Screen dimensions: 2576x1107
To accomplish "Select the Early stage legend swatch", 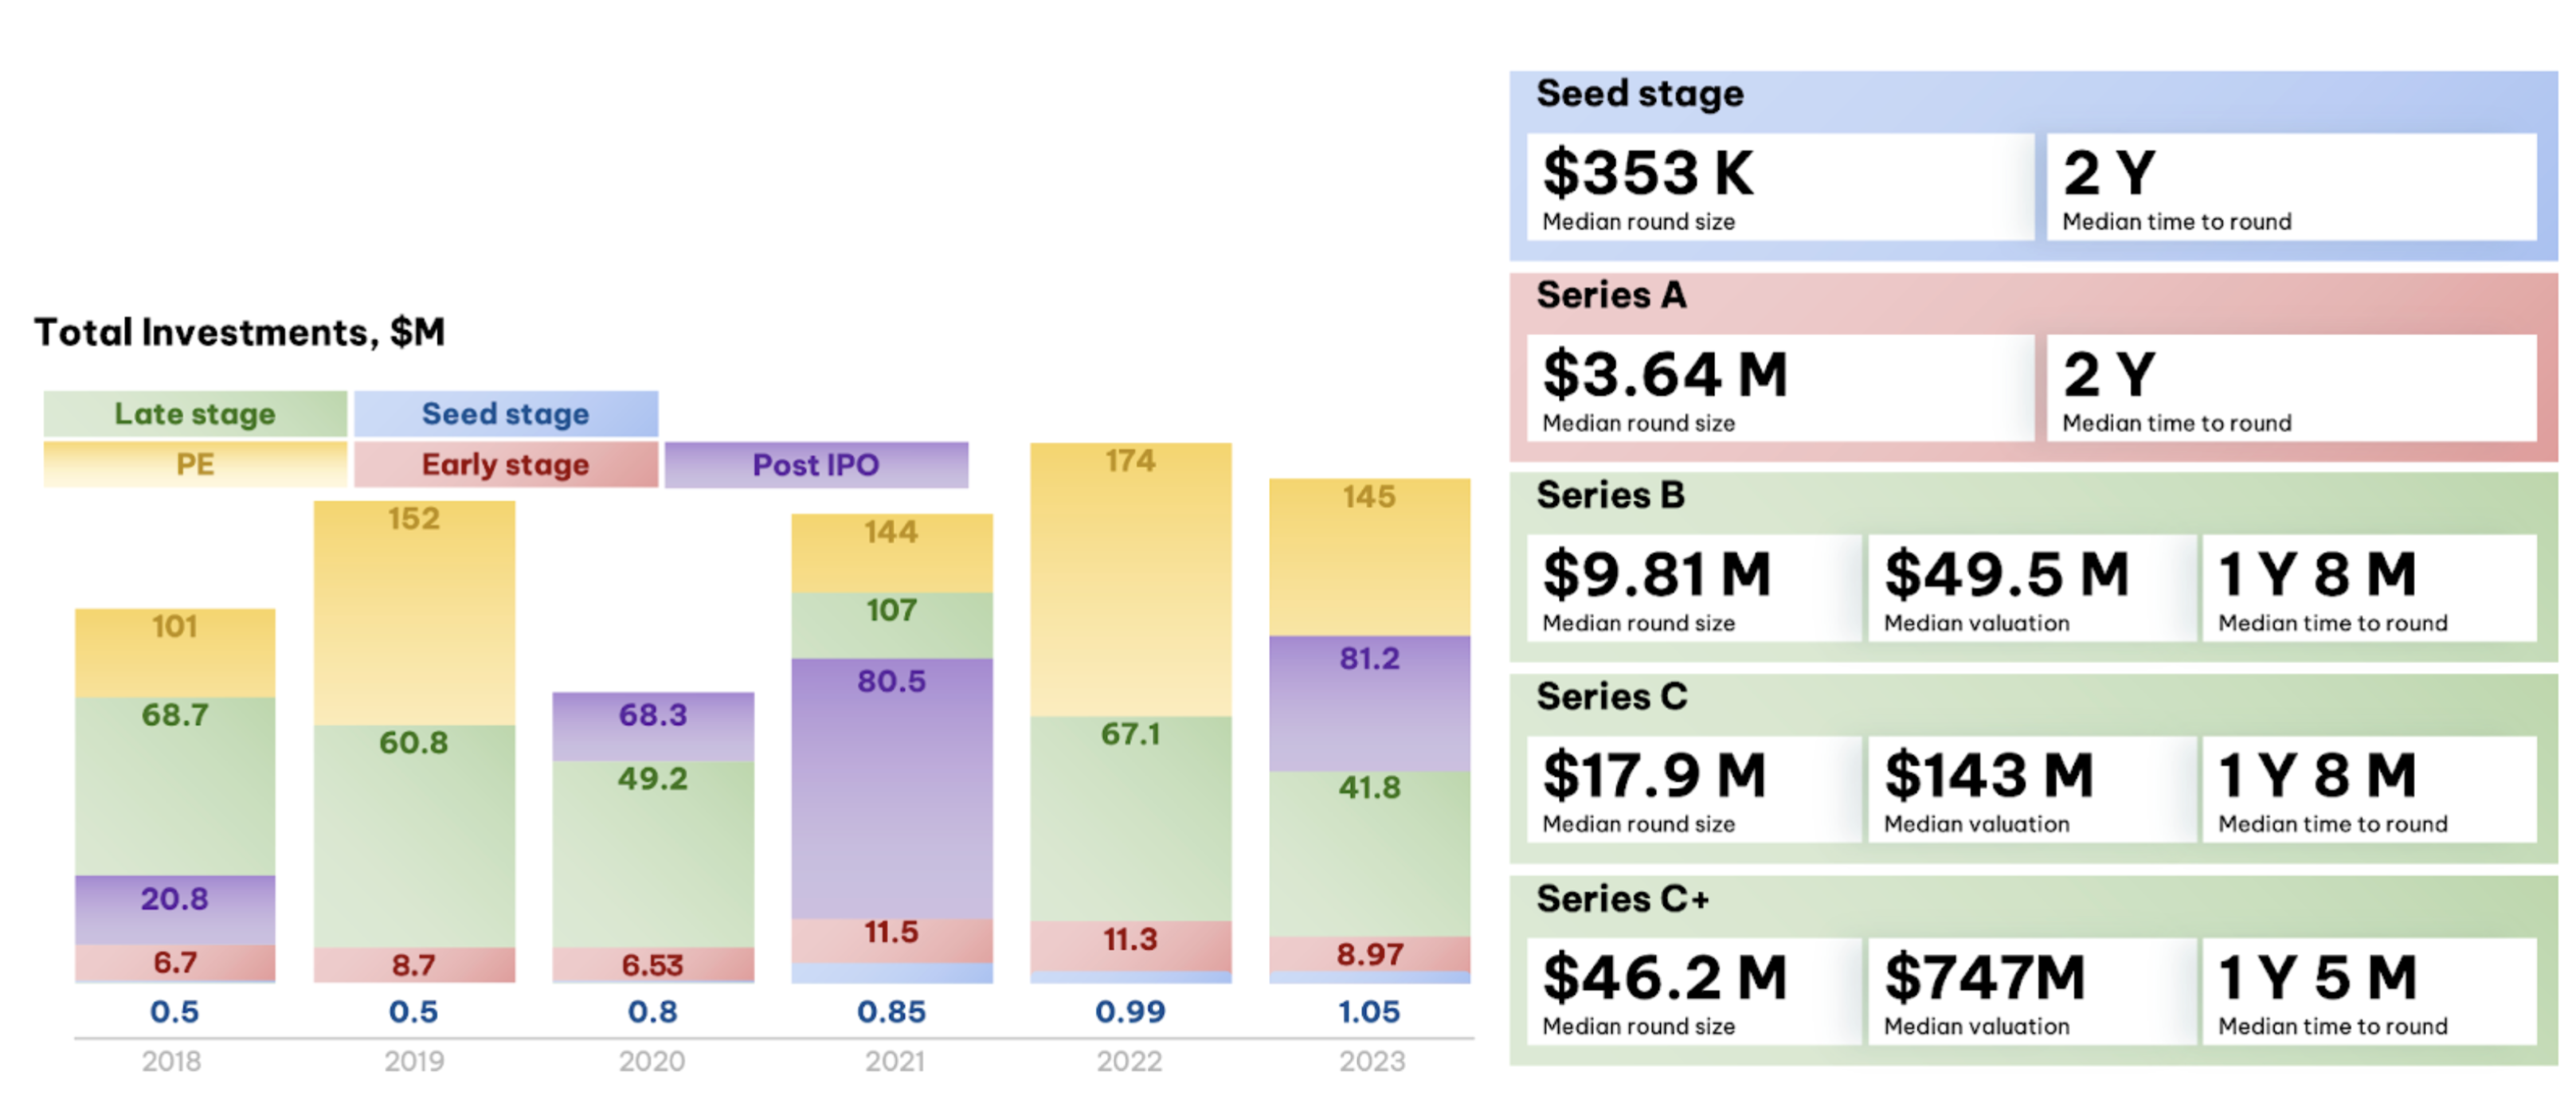I will point(505,464).
